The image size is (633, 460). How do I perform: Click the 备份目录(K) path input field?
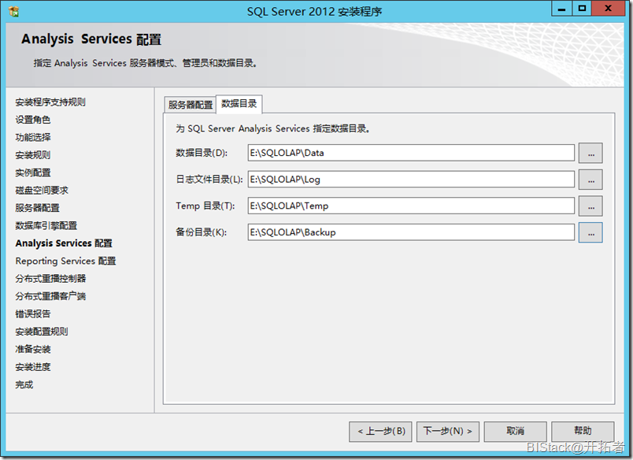pyautogui.click(x=411, y=232)
